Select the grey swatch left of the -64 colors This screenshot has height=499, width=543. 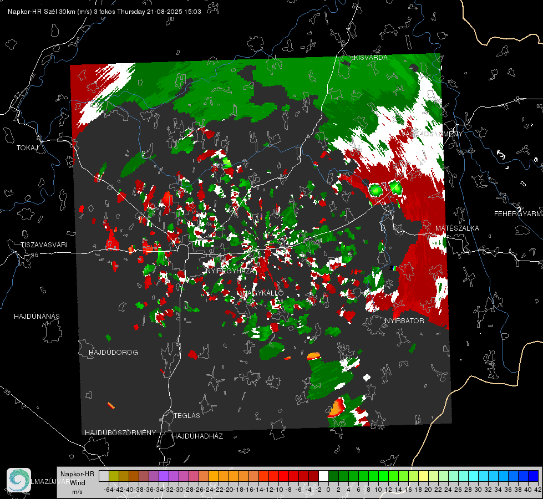point(104,476)
